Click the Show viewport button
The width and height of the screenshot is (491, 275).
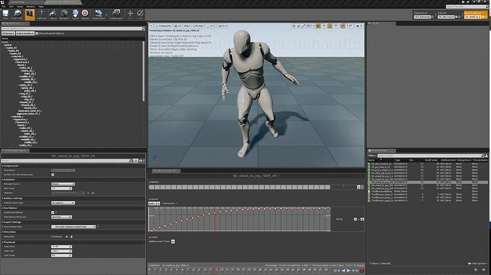pos(187,26)
